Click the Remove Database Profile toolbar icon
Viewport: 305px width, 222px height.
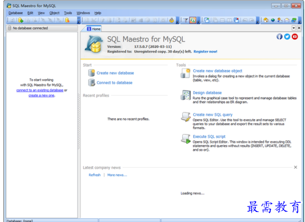coord(67,20)
